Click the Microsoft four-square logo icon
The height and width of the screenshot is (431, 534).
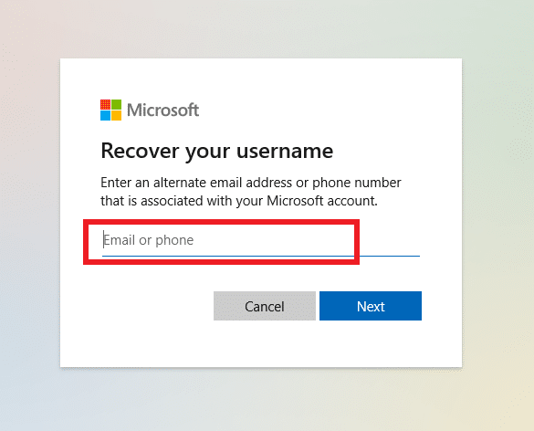pyautogui.click(x=110, y=110)
